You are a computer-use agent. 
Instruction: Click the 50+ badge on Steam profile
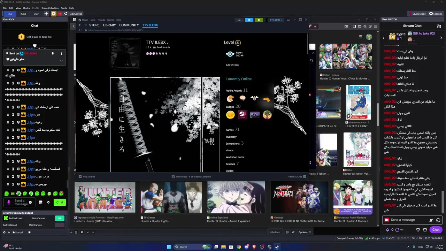click(x=255, y=115)
